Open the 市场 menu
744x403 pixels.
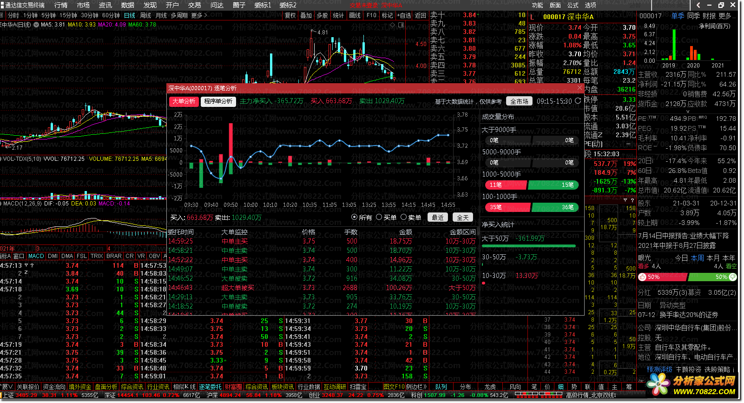point(83,5)
